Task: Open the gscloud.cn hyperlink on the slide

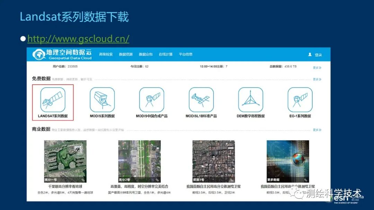Action: tap(78, 39)
